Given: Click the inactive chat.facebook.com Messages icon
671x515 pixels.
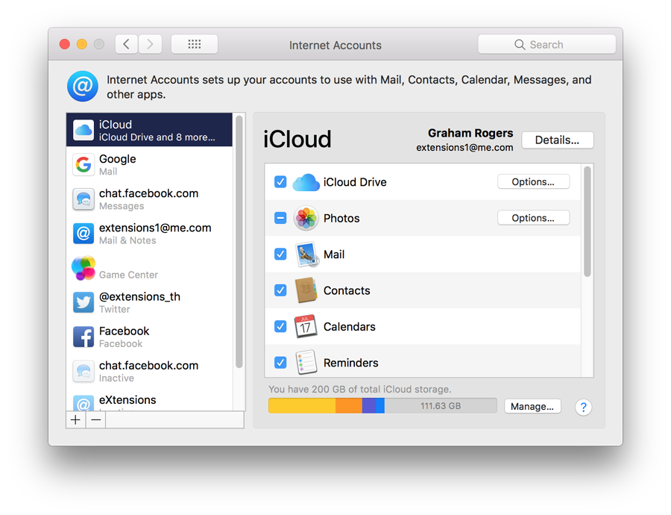Looking at the screenshot, I should point(83,371).
